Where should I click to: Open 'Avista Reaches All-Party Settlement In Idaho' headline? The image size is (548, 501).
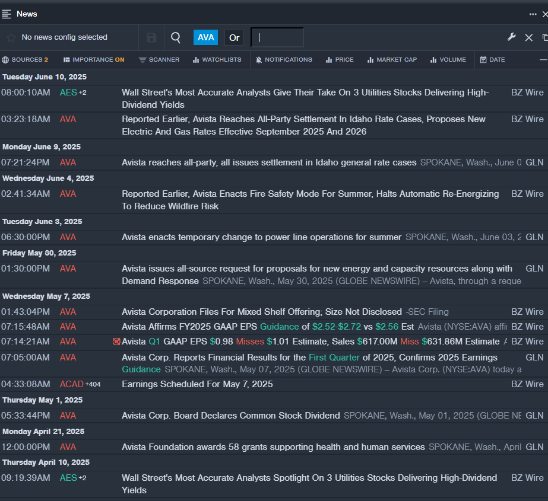pyautogui.click(x=303, y=125)
